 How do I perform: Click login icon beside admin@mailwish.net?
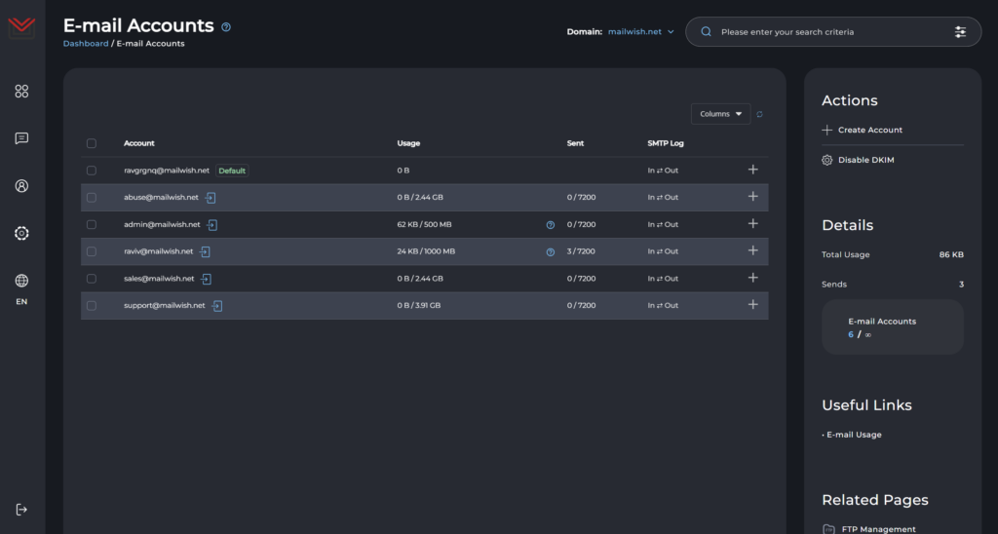212,224
